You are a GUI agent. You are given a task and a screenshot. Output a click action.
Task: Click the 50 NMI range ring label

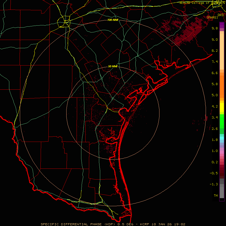pos(113,67)
